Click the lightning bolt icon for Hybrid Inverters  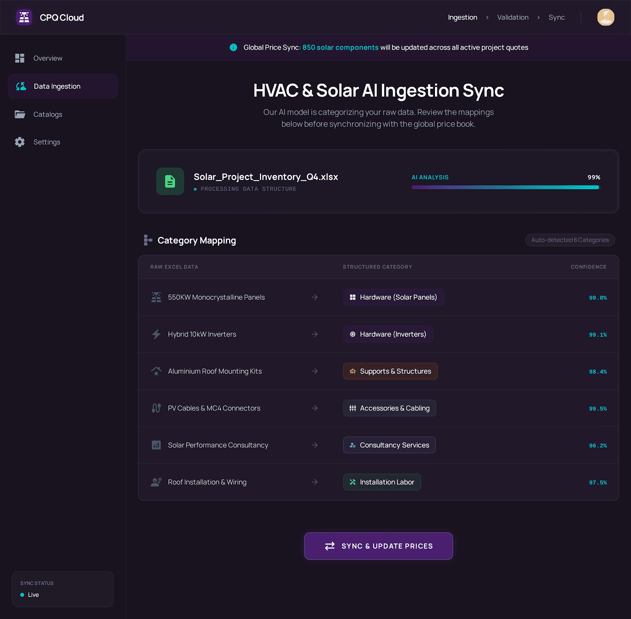click(156, 334)
